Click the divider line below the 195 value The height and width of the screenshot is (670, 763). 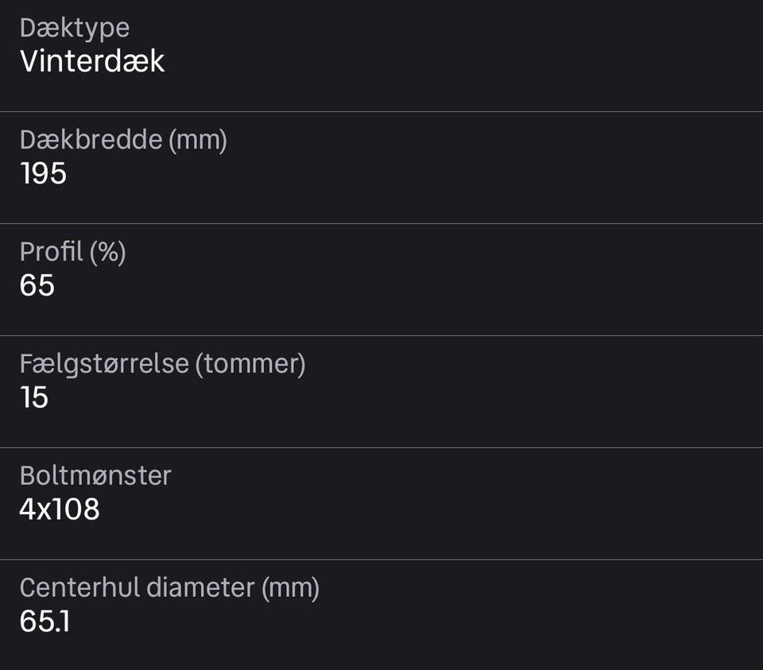[x=381, y=223]
